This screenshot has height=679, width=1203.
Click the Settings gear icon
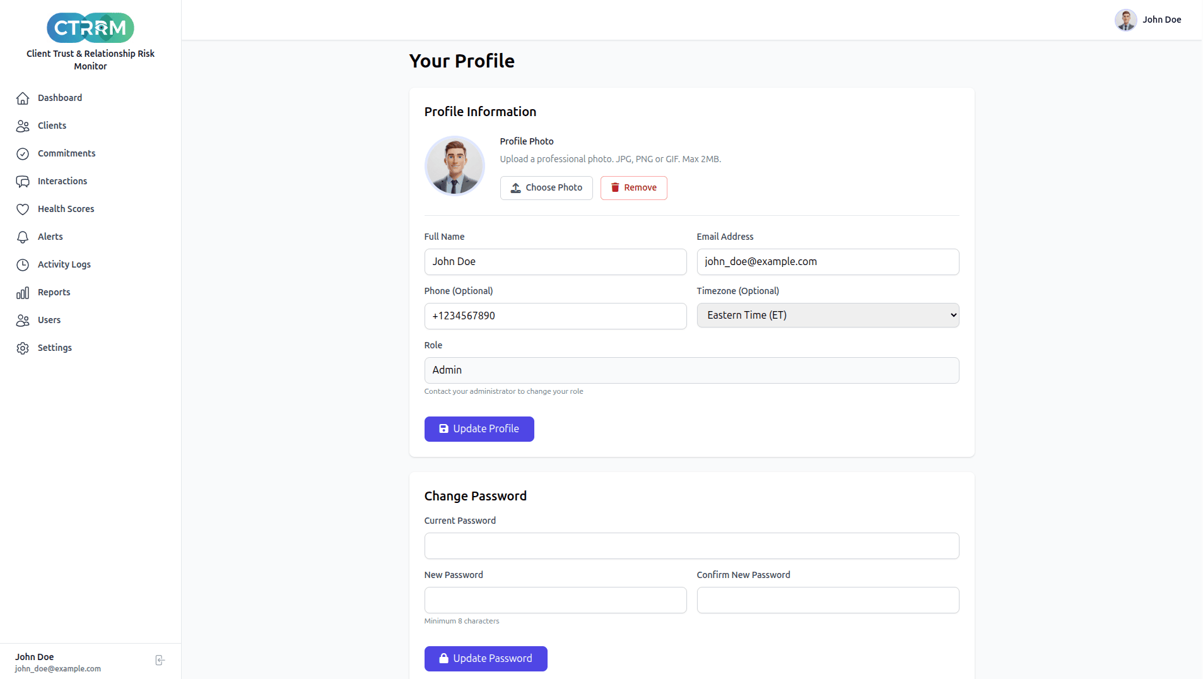pos(23,348)
